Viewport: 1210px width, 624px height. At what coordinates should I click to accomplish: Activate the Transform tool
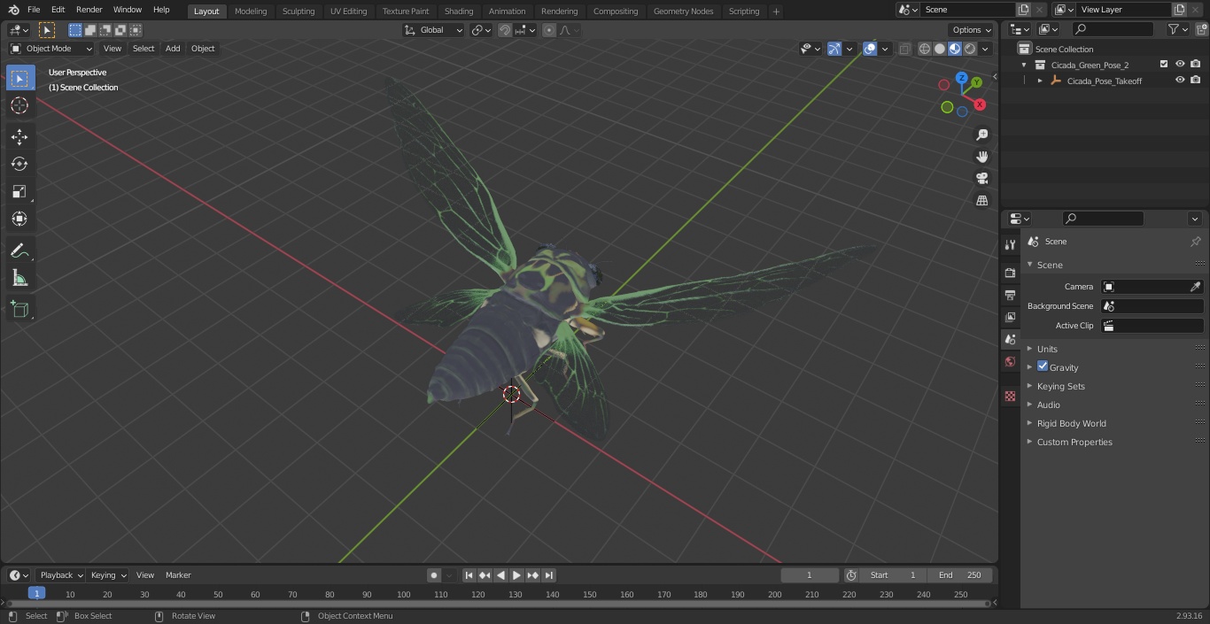(19, 219)
